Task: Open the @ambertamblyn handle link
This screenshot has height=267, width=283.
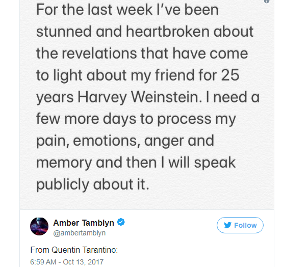Action: point(80,233)
